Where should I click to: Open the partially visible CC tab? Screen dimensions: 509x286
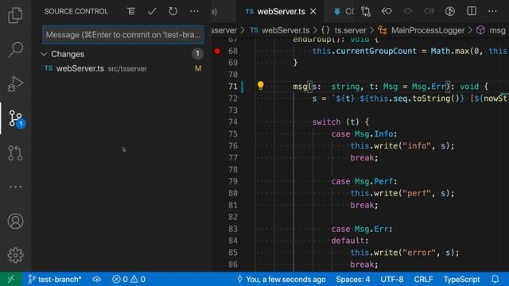(x=344, y=11)
